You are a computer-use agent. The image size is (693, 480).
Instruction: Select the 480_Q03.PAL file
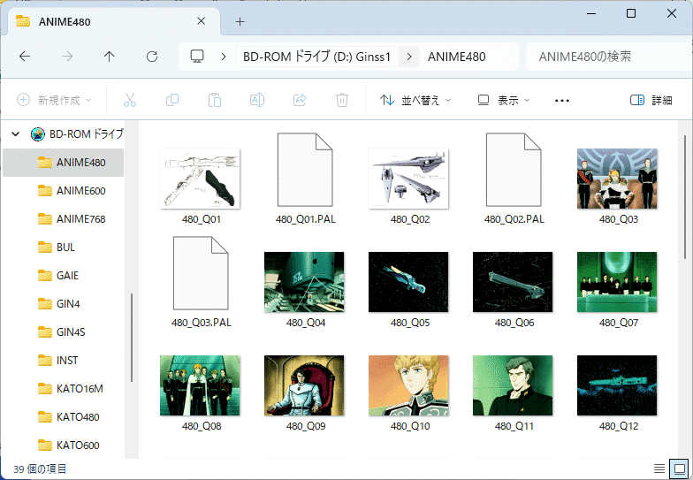[x=201, y=274]
